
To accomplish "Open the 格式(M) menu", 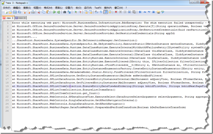I will click(48, 8).
